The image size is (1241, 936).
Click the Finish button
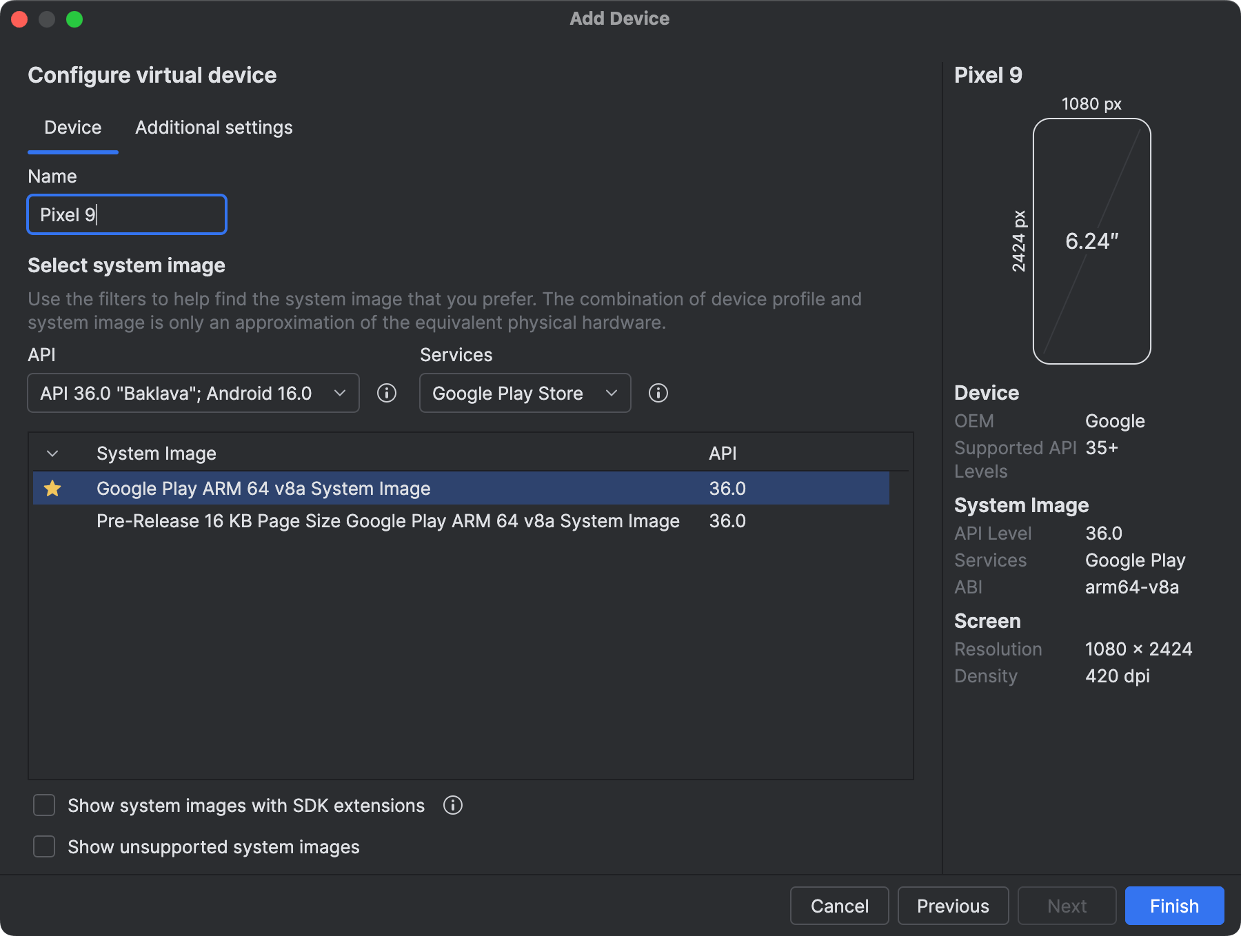[1173, 905]
